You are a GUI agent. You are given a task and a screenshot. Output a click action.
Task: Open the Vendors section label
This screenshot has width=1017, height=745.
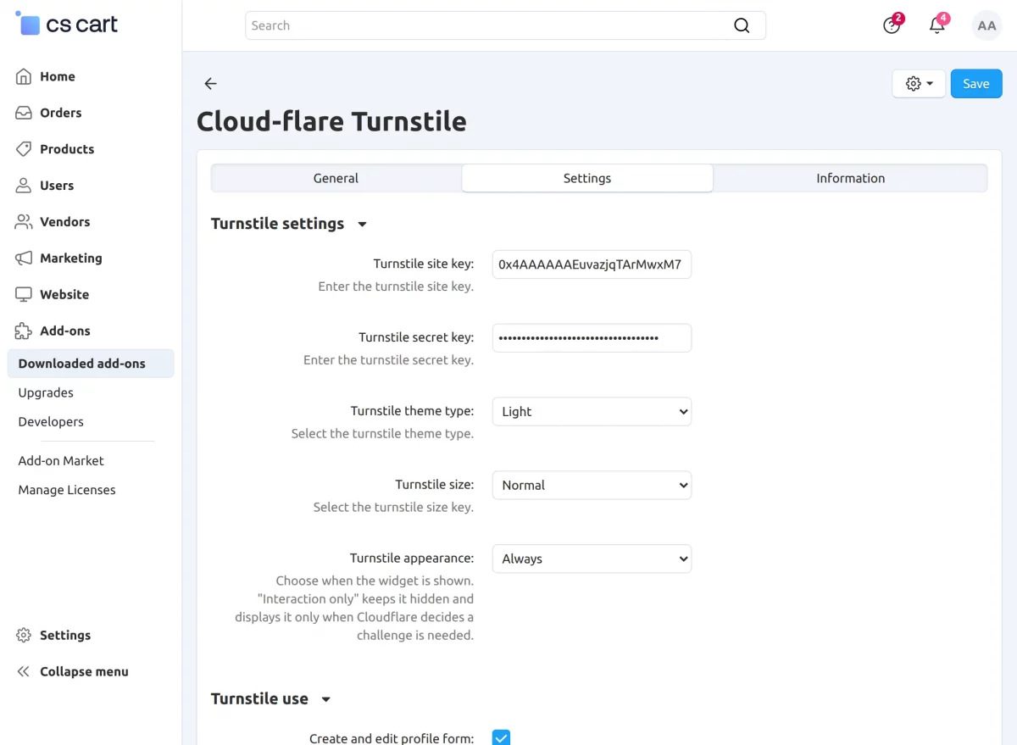64,222
